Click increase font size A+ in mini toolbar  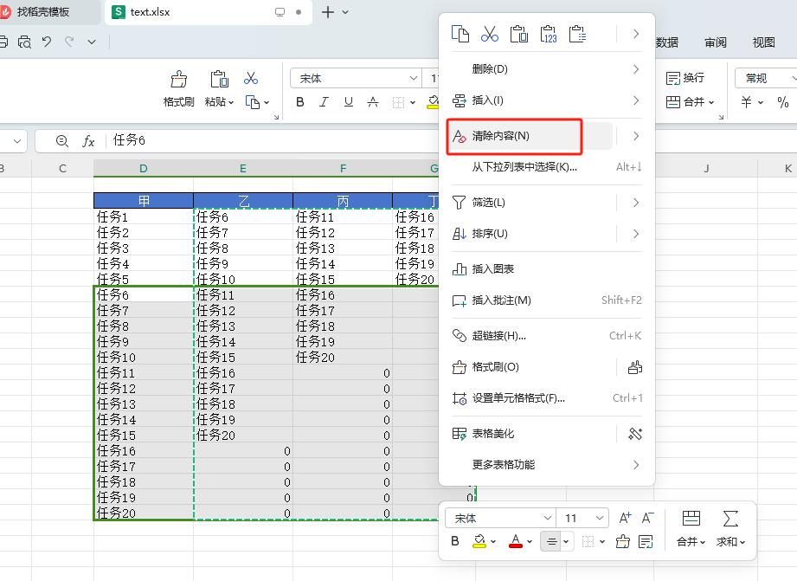tap(625, 518)
